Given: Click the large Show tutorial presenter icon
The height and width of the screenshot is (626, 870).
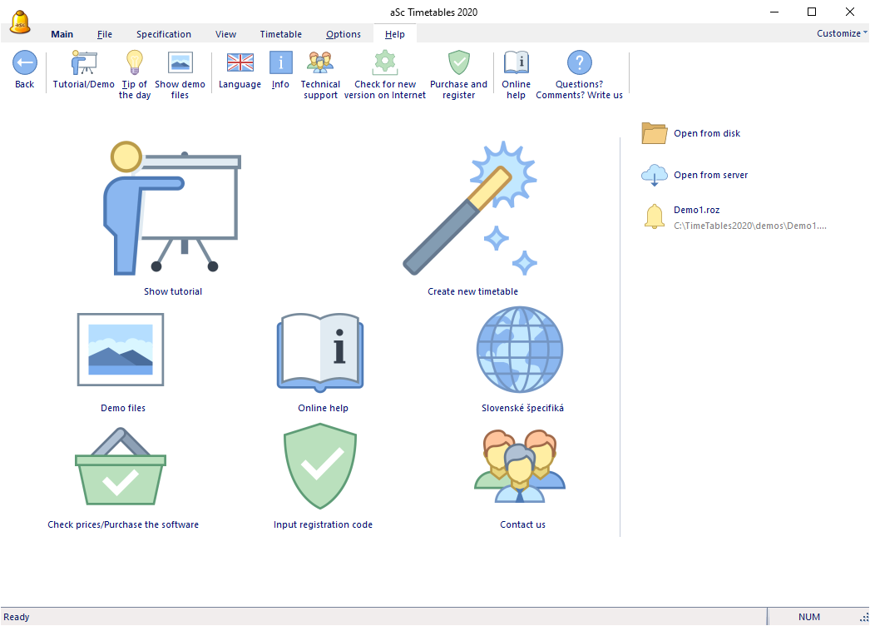Looking at the screenshot, I should click(172, 208).
